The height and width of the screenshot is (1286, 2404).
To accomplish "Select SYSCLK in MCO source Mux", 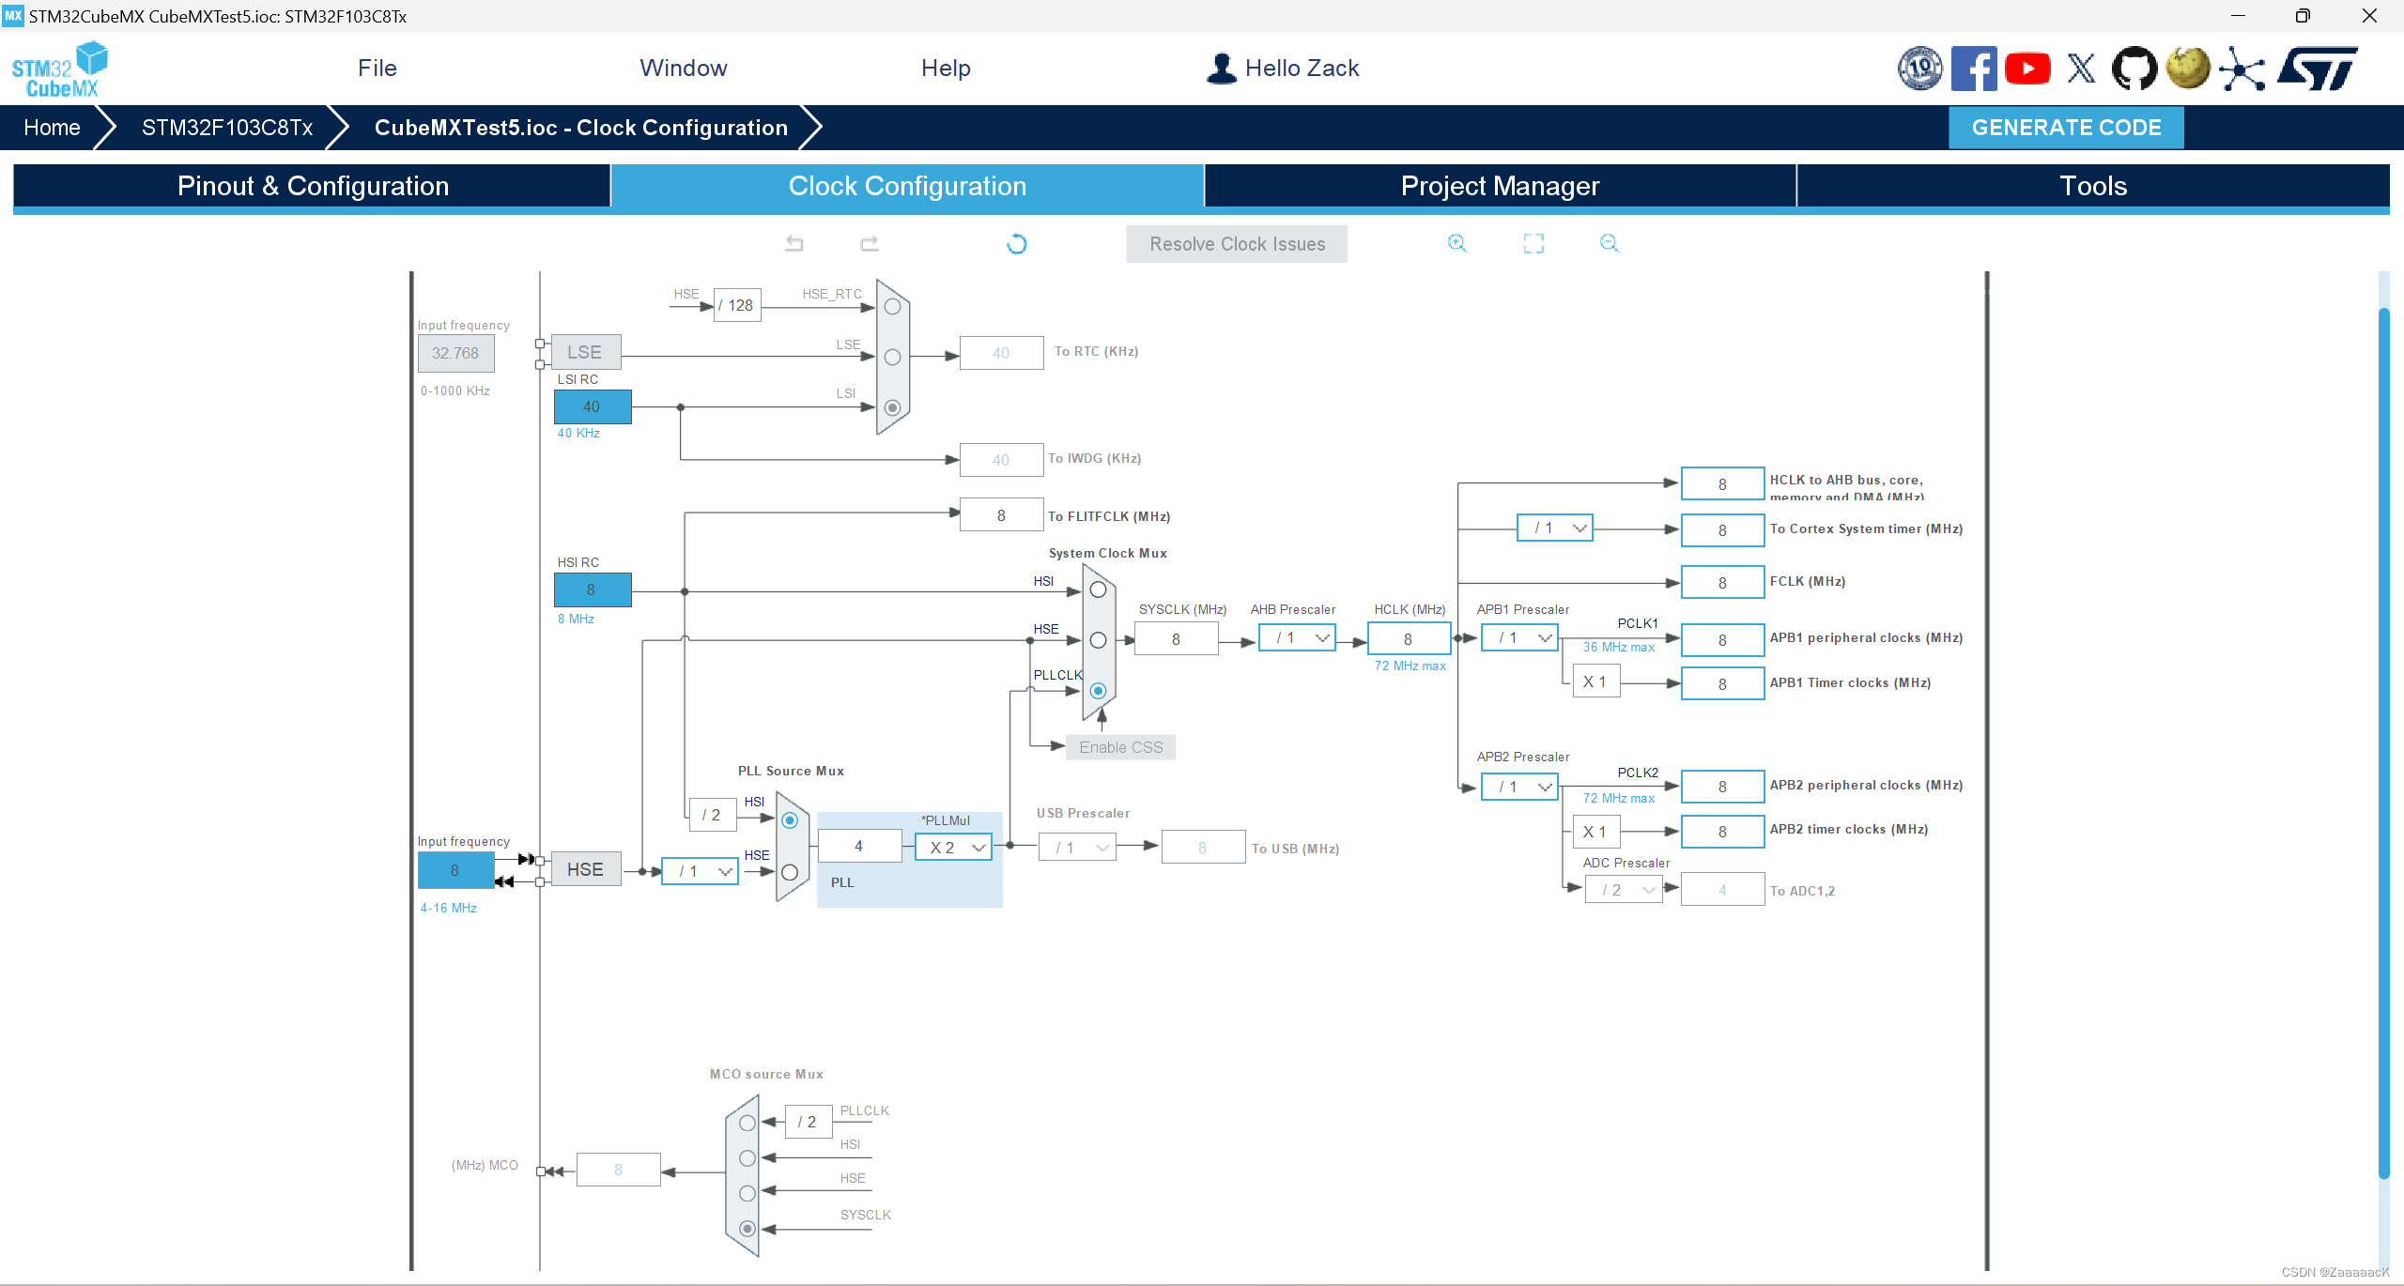I will pyautogui.click(x=747, y=1229).
